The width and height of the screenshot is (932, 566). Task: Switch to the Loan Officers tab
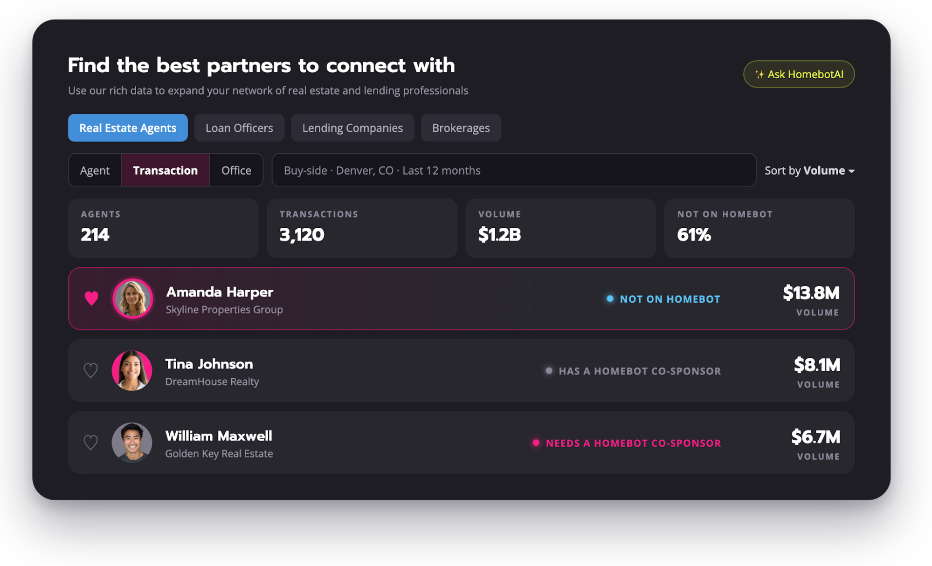tap(239, 128)
